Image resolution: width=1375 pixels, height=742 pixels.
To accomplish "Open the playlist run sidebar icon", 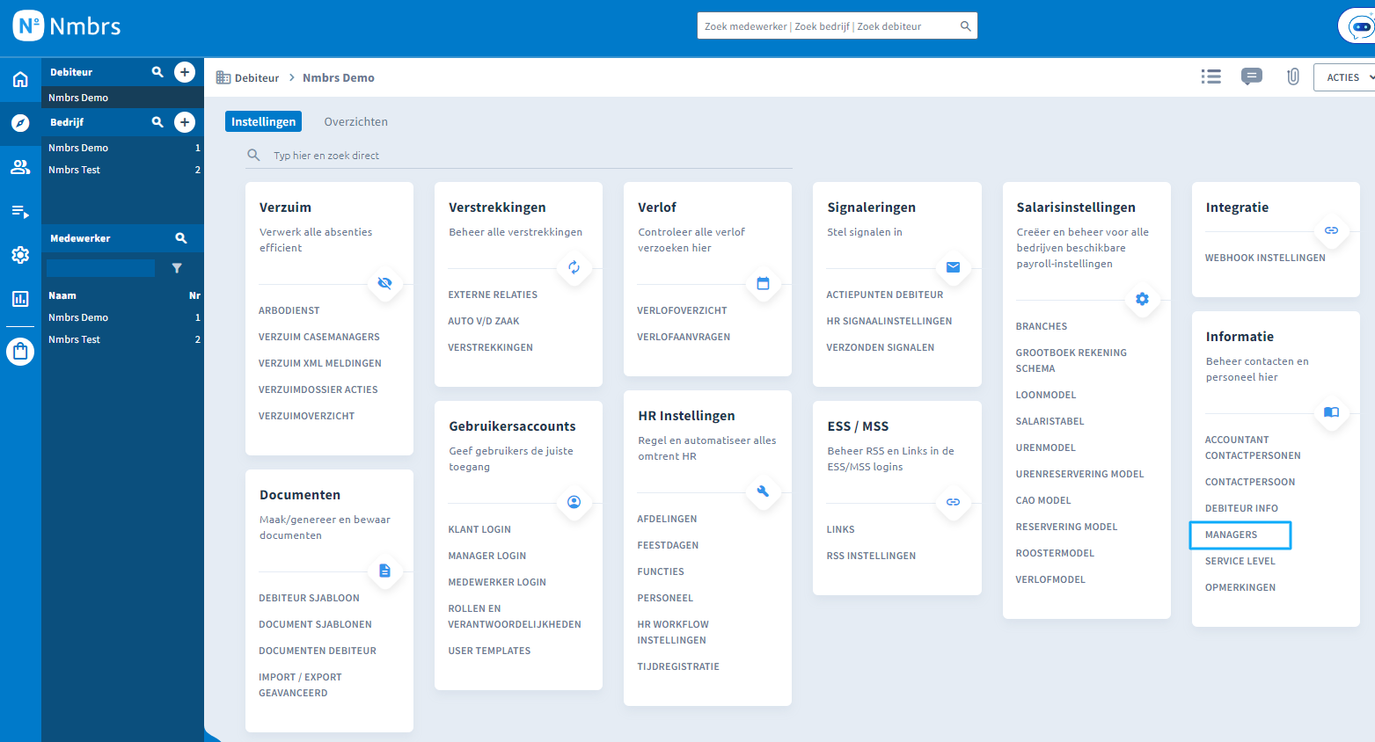I will coord(20,211).
